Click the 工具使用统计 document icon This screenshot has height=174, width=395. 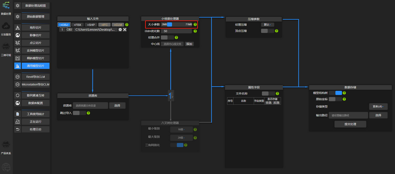click(x=18, y=114)
